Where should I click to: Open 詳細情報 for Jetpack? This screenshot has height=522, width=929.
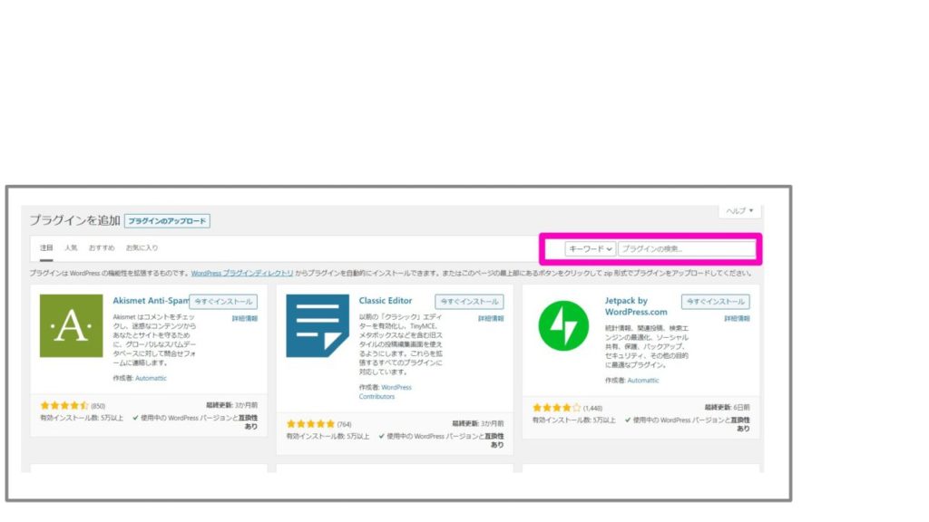(x=737, y=318)
